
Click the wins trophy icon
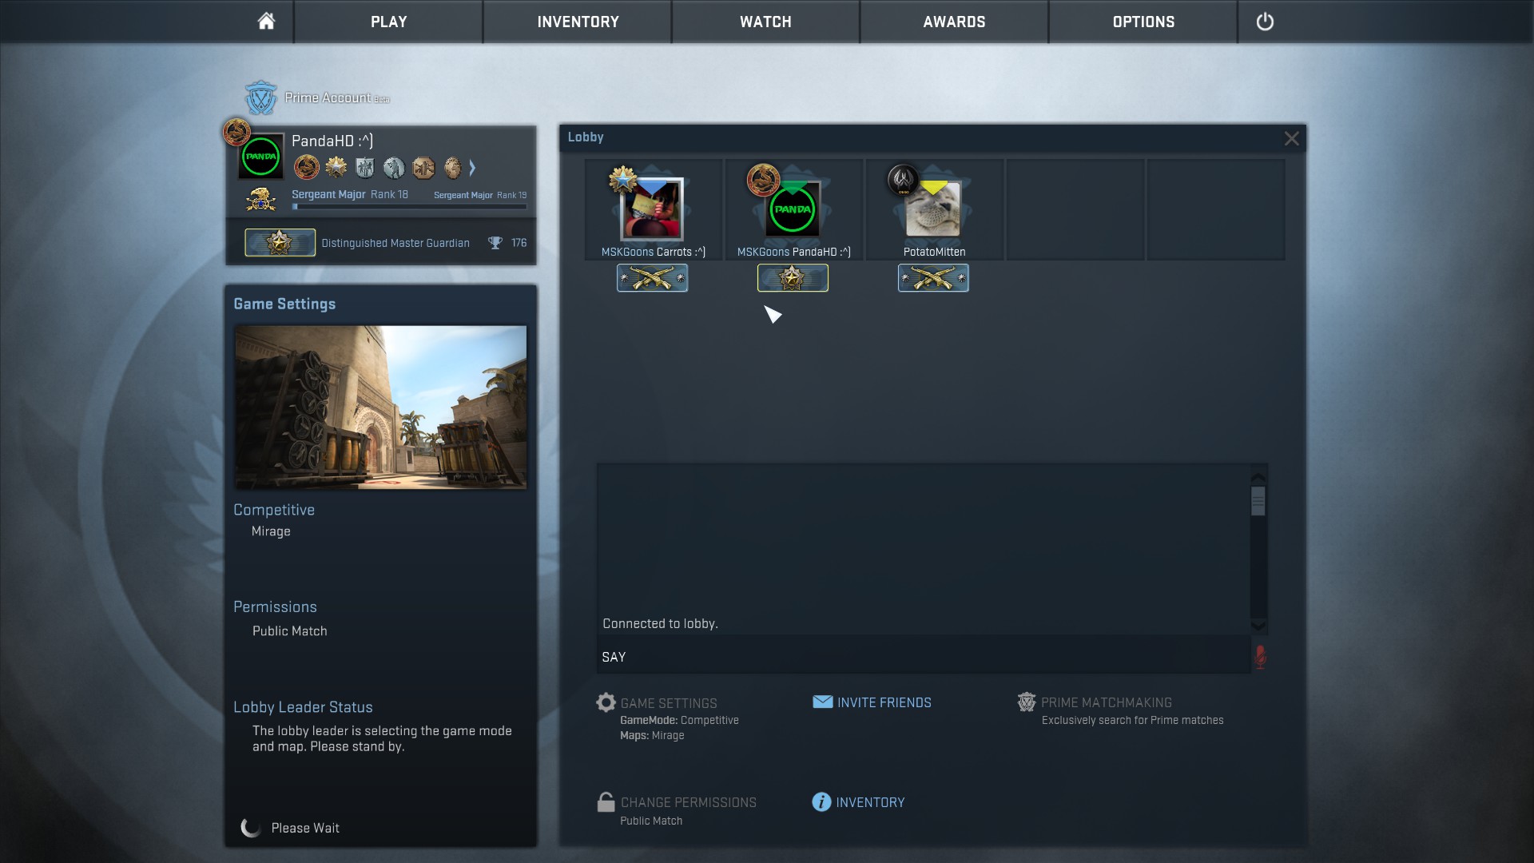(495, 243)
